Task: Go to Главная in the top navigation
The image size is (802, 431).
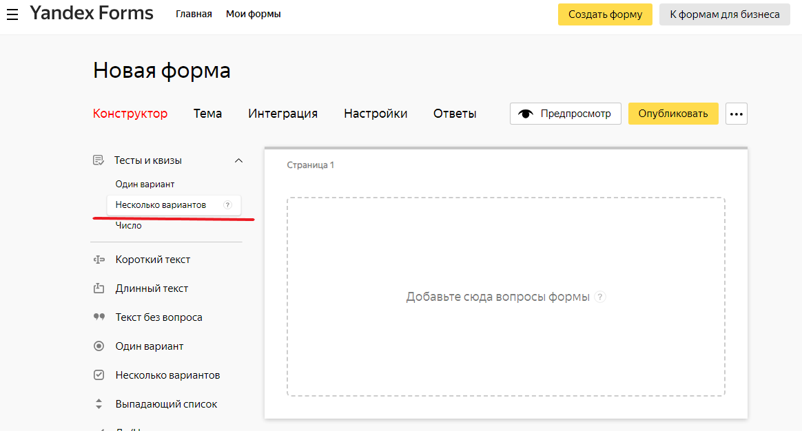Action: pos(194,14)
